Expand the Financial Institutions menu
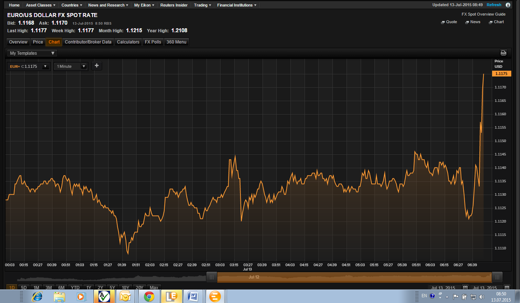 click(237, 5)
